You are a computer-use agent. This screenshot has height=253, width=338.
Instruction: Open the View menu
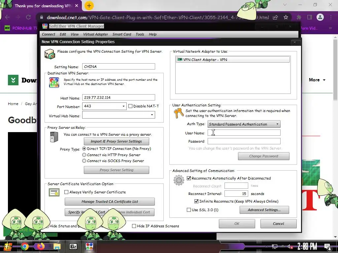(x=75, y=34)
